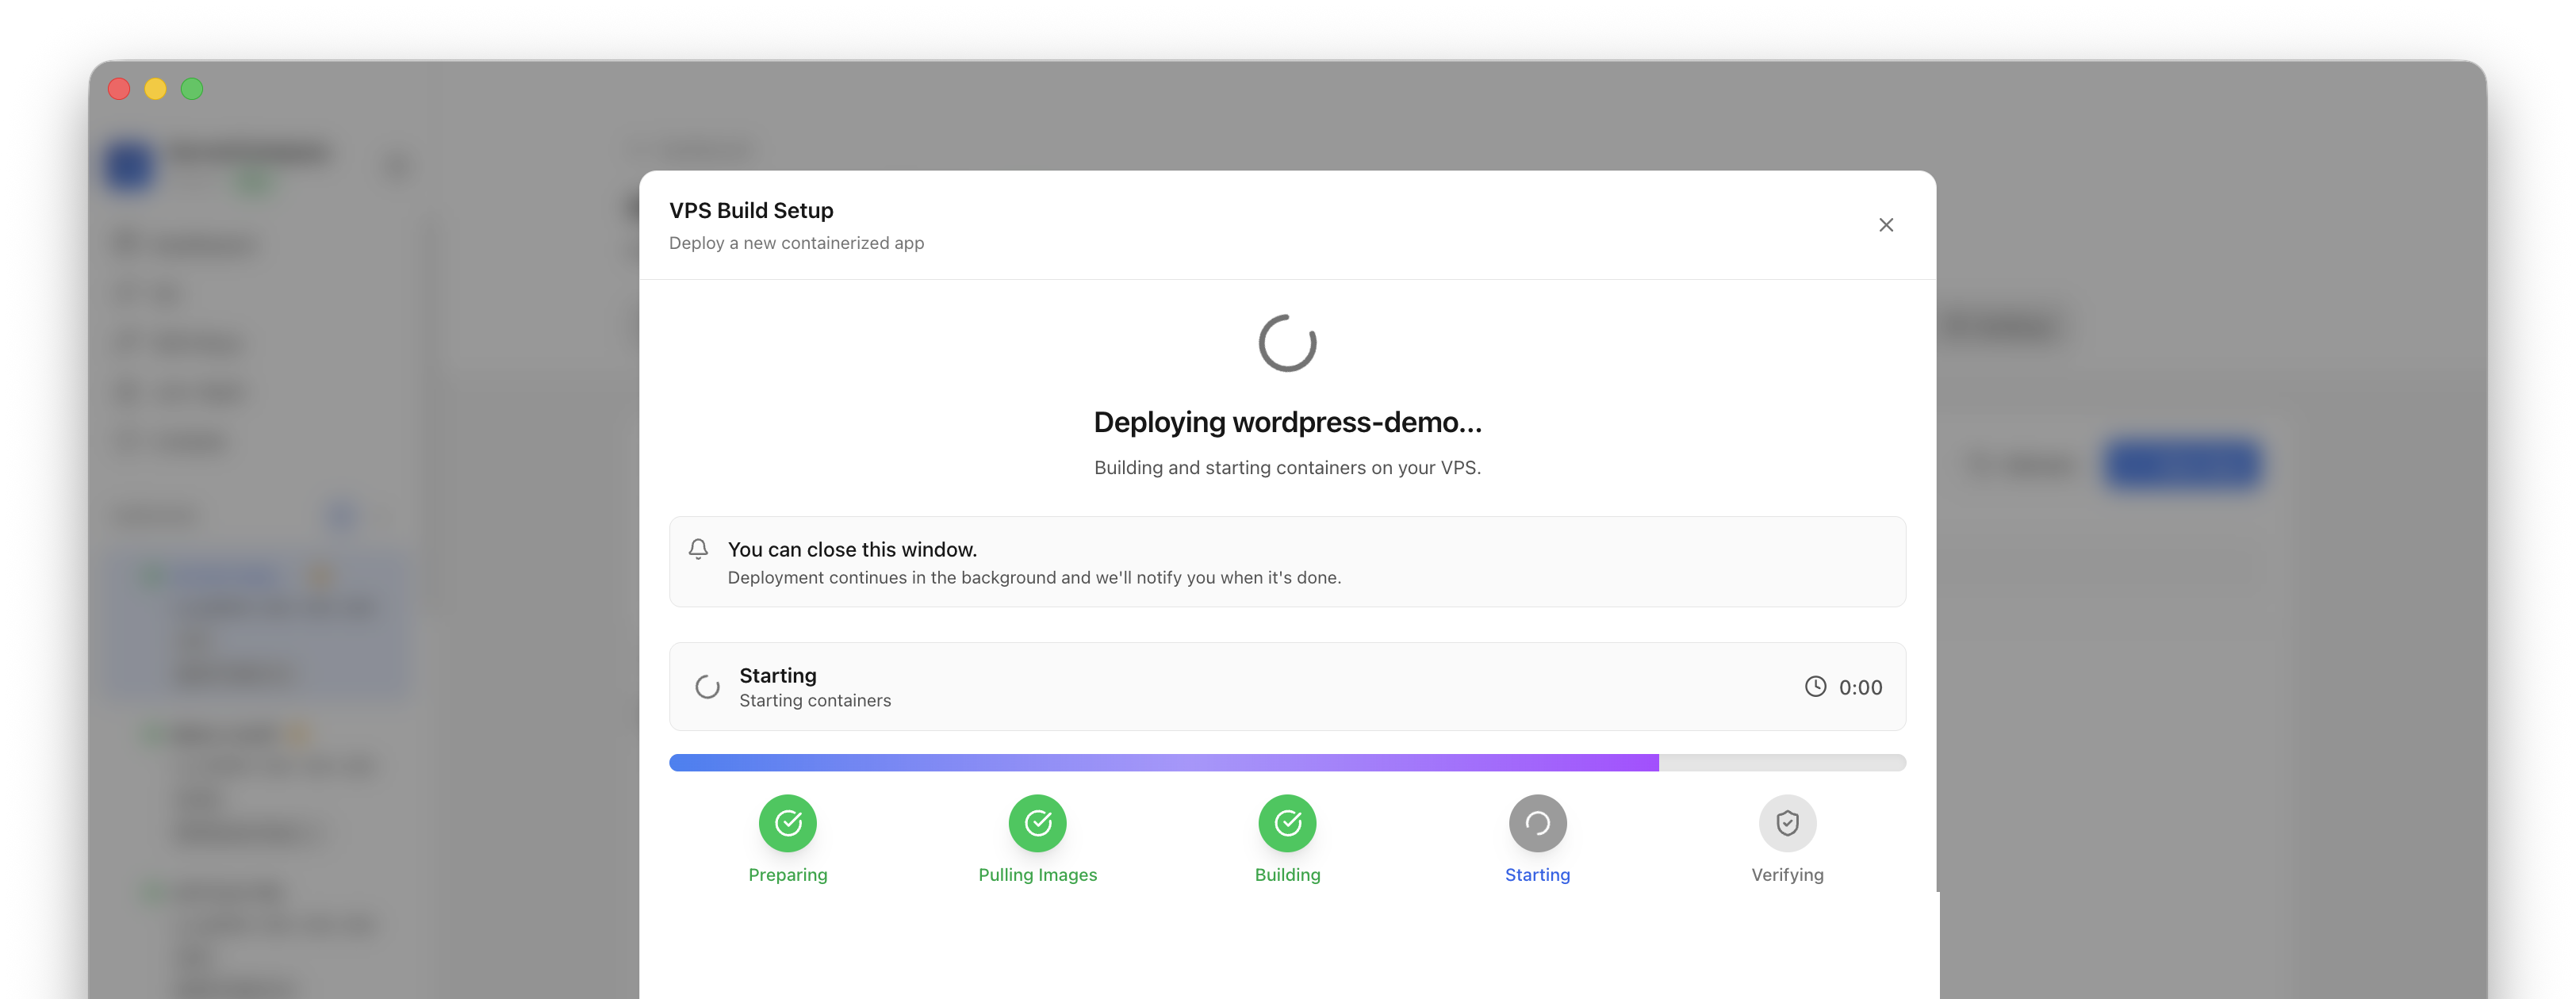Click the spinner next to Starting containers
Screen dimensions: 2576x999
point(707,687)
